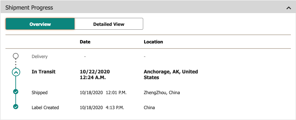Collapse the Shipment Progress panel chevron
The width and height of the screenshot is (296, 120).
coord(289,8)
